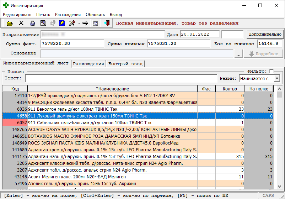Select row Азелик гель д/наружн.
Screen dimensions: 285x199
click(138, 184)
